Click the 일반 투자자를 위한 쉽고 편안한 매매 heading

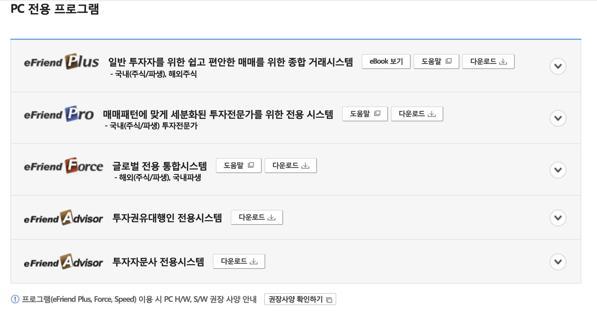[230, 62]
